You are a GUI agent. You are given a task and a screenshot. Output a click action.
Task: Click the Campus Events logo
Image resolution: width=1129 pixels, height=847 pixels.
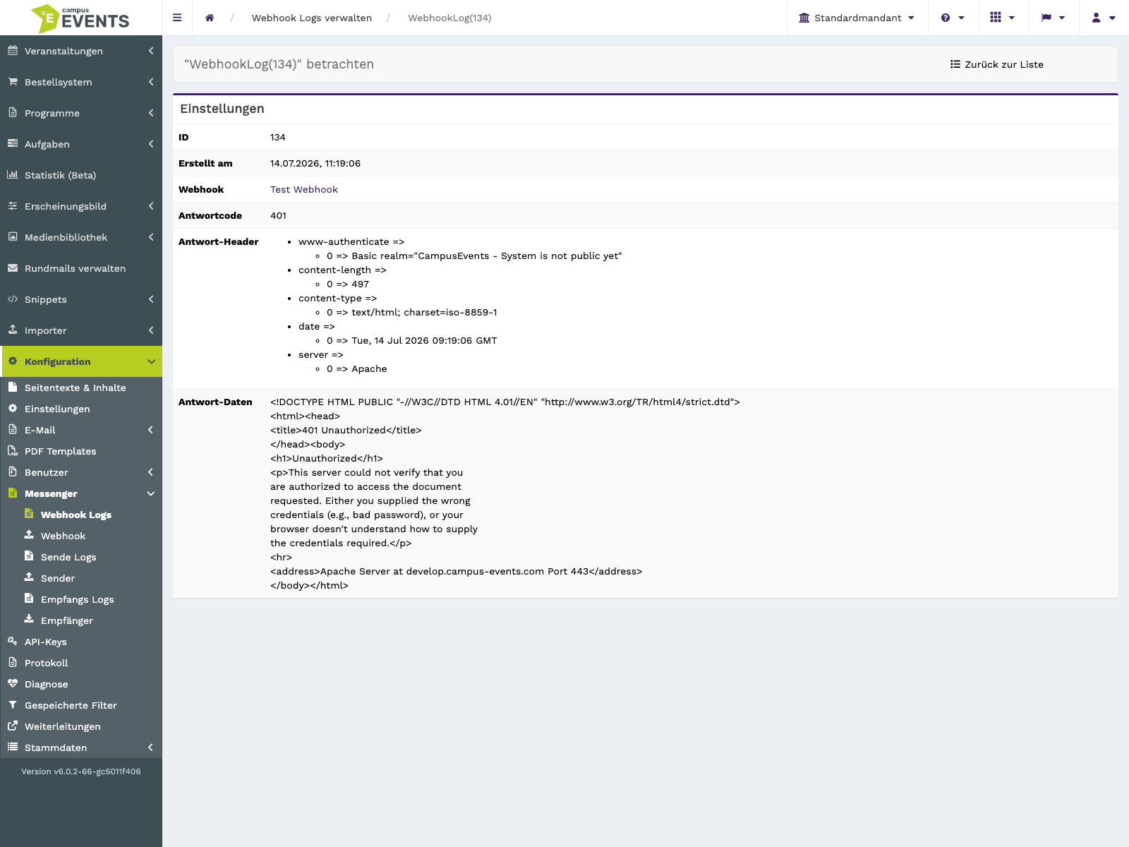tap(80, 18)
